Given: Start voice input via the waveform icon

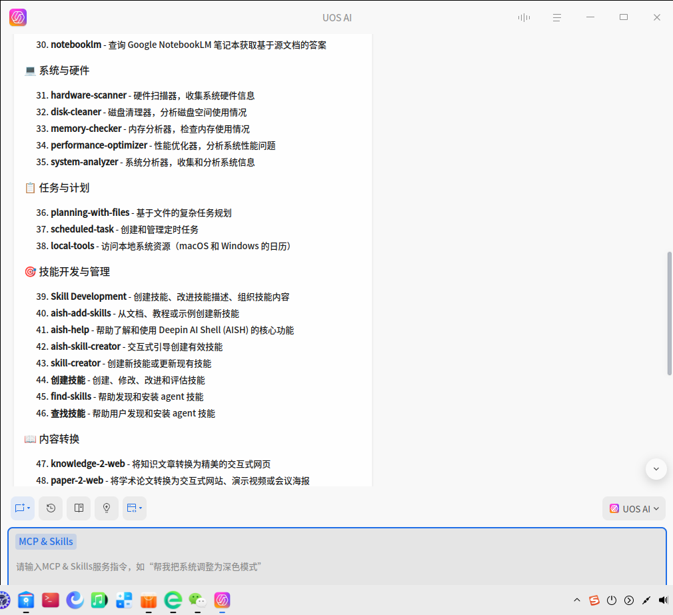Looking at the screenshot, I should pyautogui.click(x=524, y=17).
